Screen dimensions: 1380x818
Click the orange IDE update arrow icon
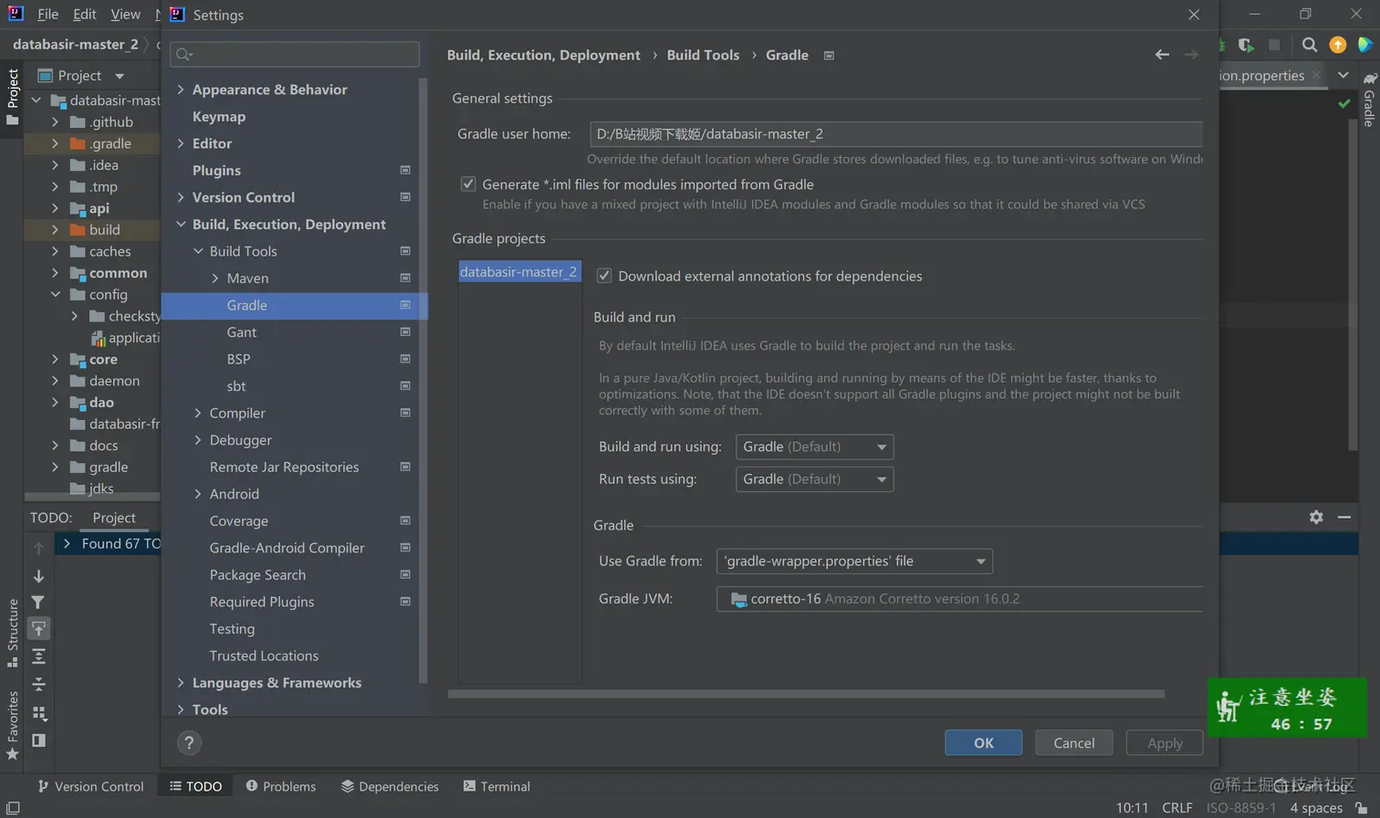click(1337, 45)
